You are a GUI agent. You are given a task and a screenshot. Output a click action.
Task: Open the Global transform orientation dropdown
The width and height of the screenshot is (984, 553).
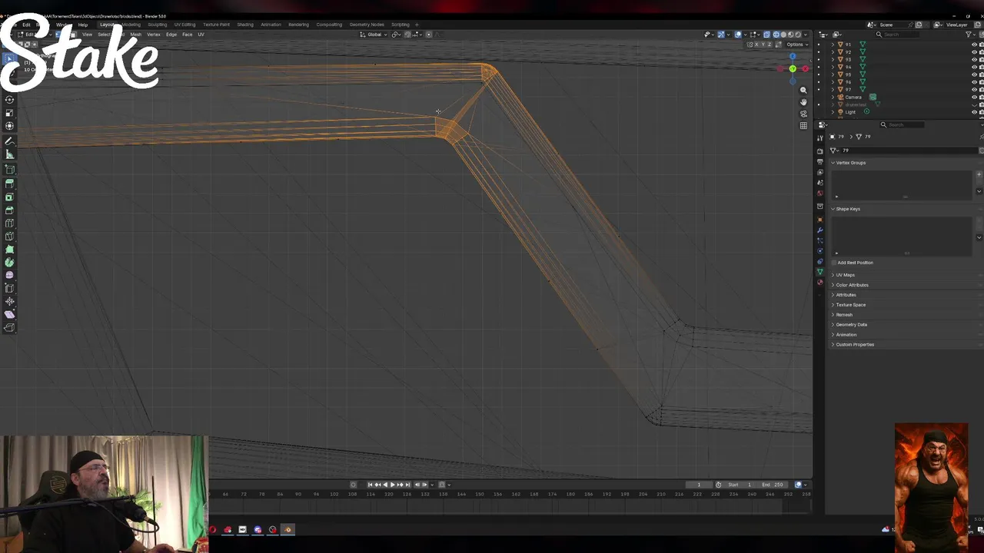pos(374,35)
